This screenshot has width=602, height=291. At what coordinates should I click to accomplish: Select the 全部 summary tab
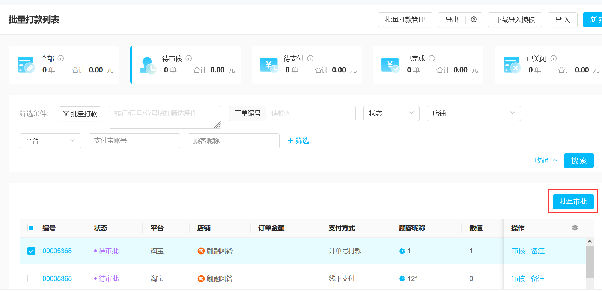[x=64, y=65]
